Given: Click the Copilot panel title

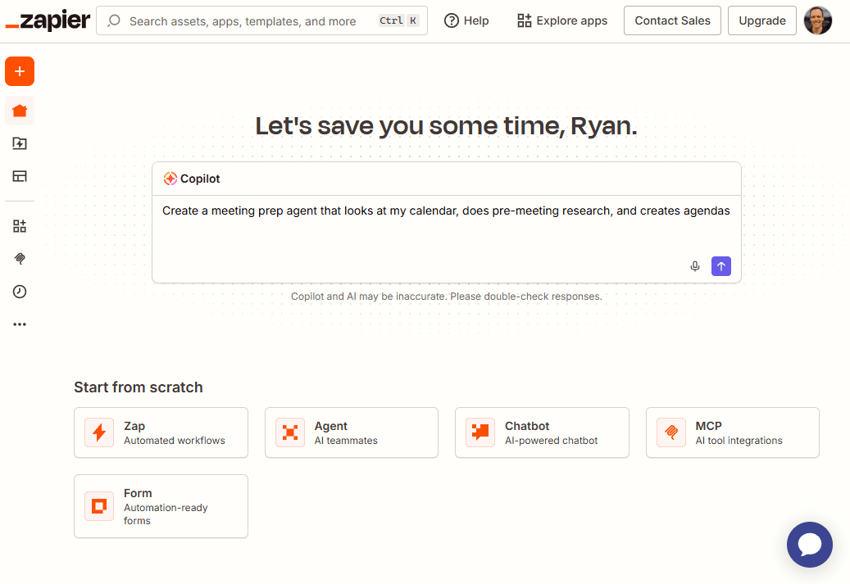Looking at the screenshot, I should pos(200,179).
